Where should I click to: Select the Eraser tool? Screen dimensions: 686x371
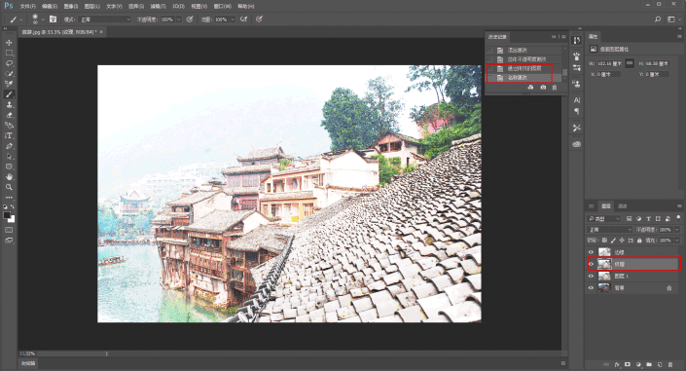point(9,115)
